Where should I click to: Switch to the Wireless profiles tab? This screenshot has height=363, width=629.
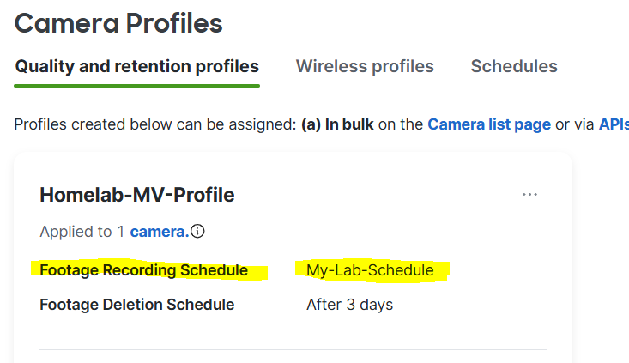point(365,66)
